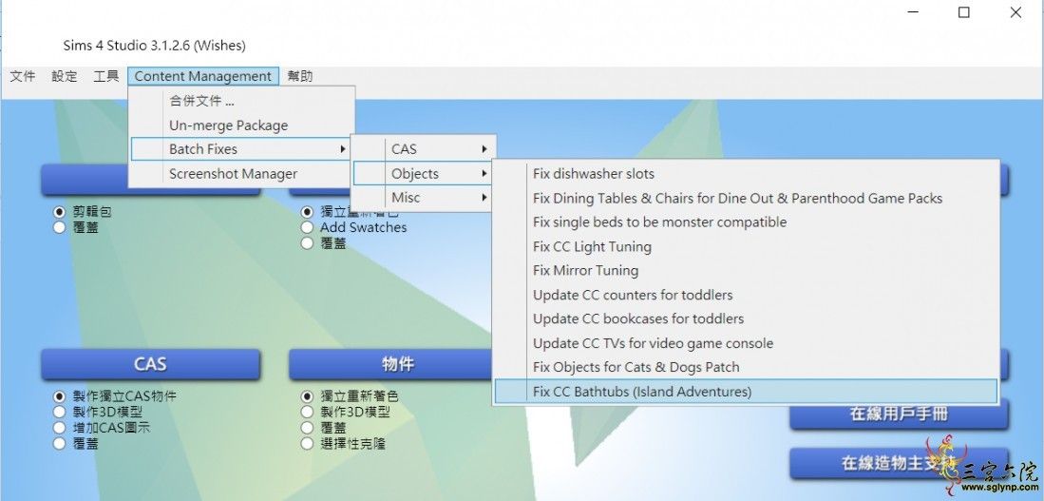The width and height of the screenshot is (1044, 501).
Task: Select the 覆蓋 radio below 剪輯包
Action: pyautogui.click(x=60, y=228)
